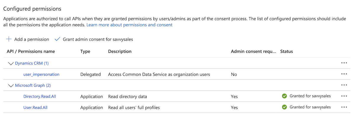This screenshot has height=123, width=355.
Task: Collapse the Dynamics CRM group chevron
Action: click(x=11, y=63)
